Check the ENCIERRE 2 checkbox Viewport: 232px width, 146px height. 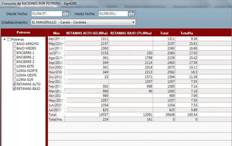point(14,57)
